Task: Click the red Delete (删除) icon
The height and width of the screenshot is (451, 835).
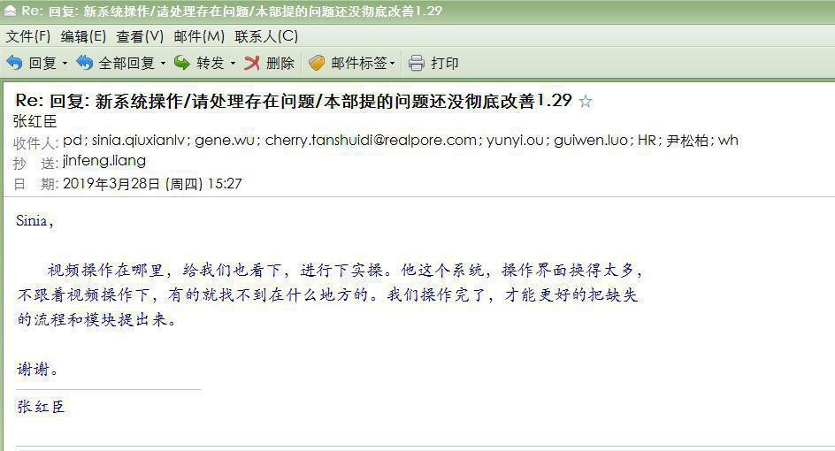Action: pos(252,63)
